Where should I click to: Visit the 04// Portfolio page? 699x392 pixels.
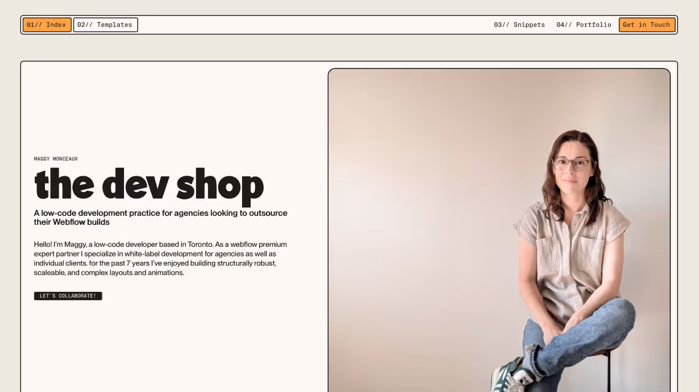(583, 25)
